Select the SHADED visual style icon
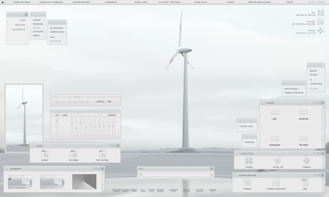This screenshot has width=329, height=197. tap(249, 161)
